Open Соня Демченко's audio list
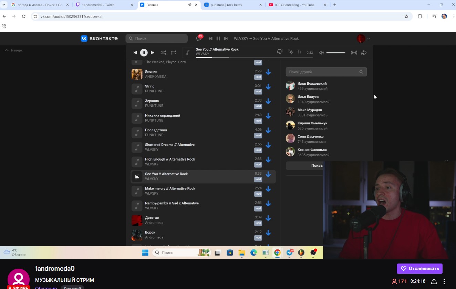 click(326, 139)
